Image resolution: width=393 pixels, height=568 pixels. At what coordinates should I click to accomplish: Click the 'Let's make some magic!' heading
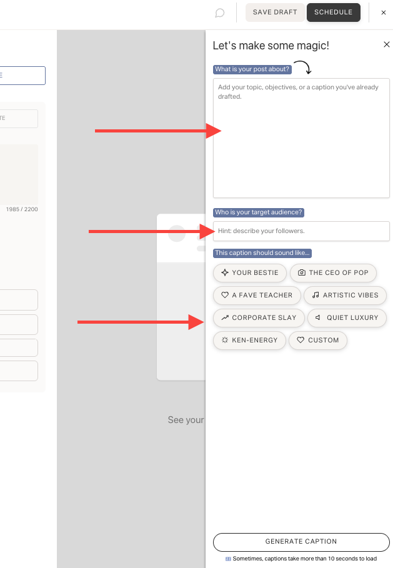(271, 46)
